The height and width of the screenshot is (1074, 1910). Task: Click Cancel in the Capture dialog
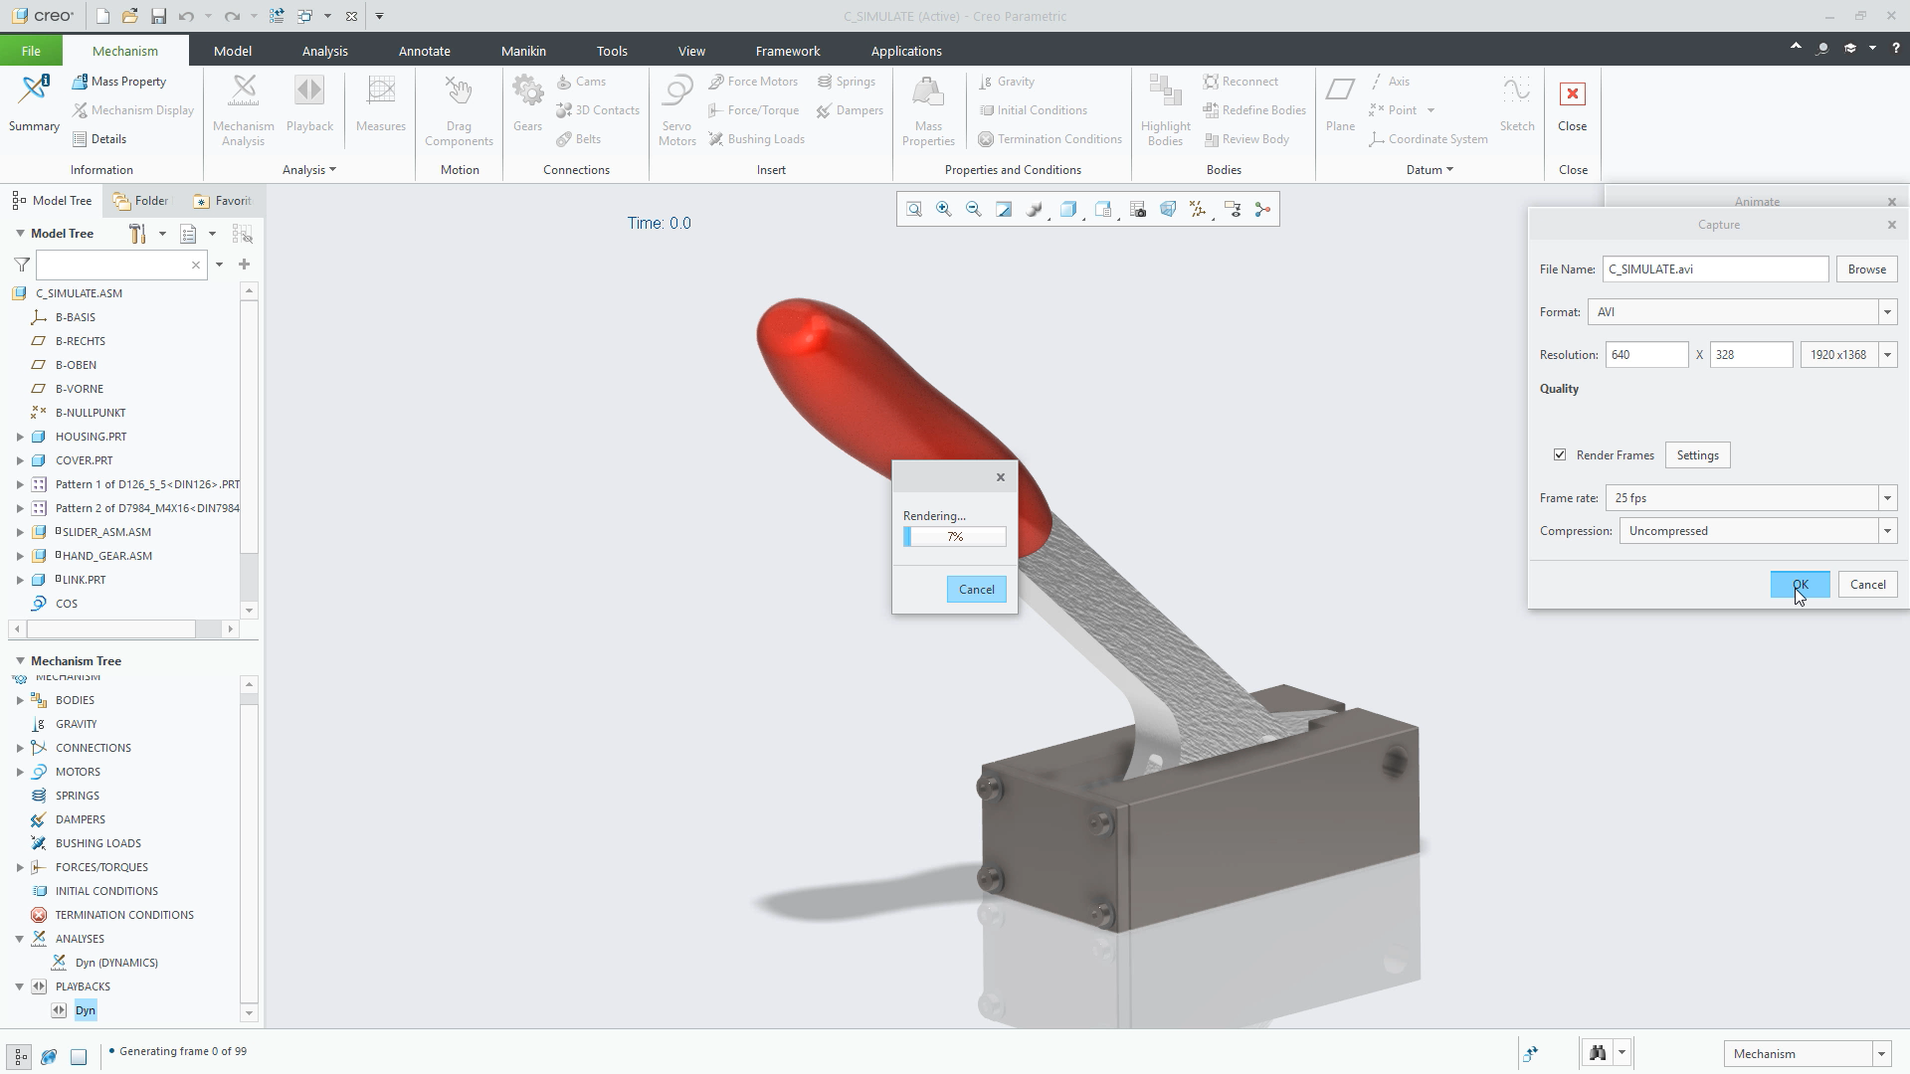coord(1867,585)
